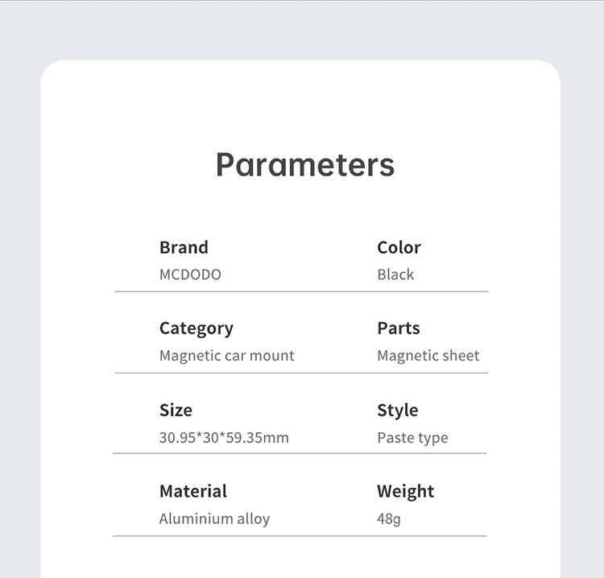
Task: Click the Paste type value
Action: tap(412, 438)
